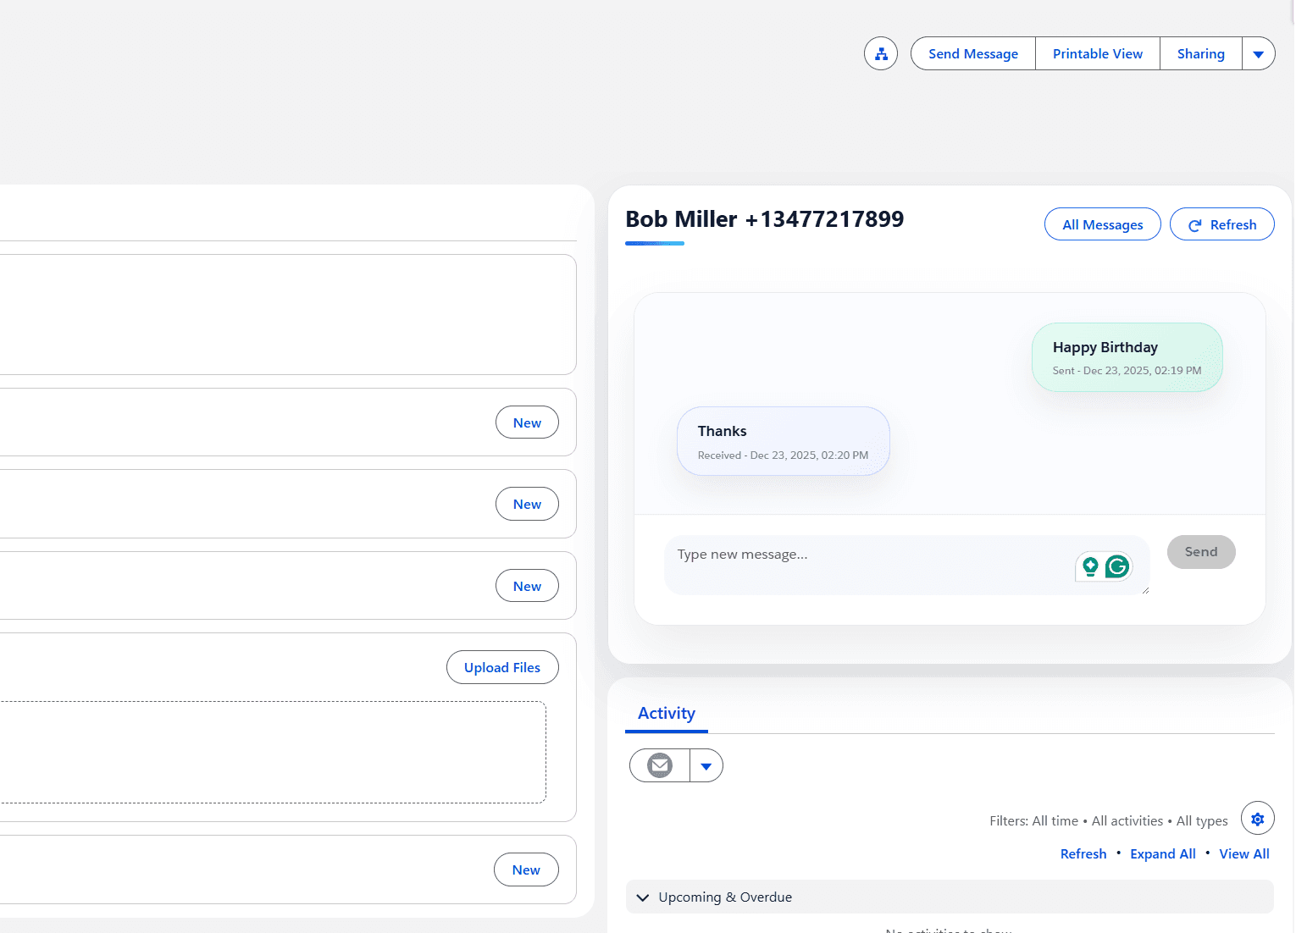
Task: Click the lightbulb suggestion icon near Send
Action: (1091, 566)
